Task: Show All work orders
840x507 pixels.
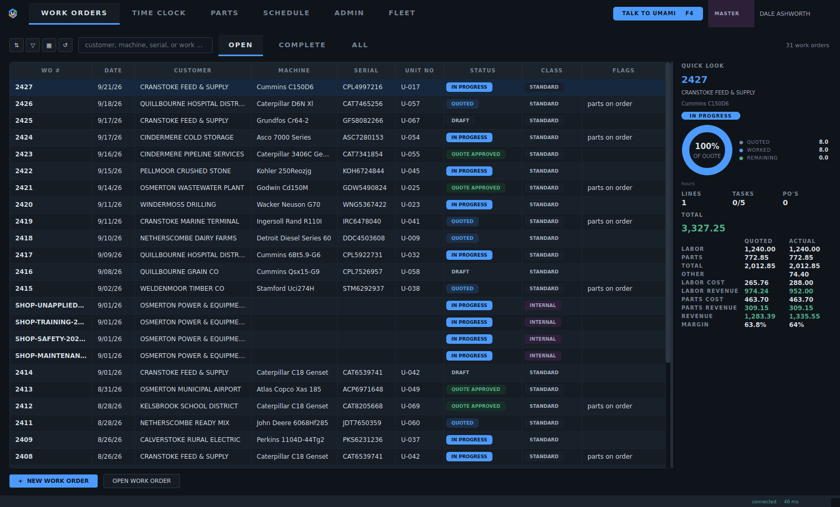Action: point(360,45)
